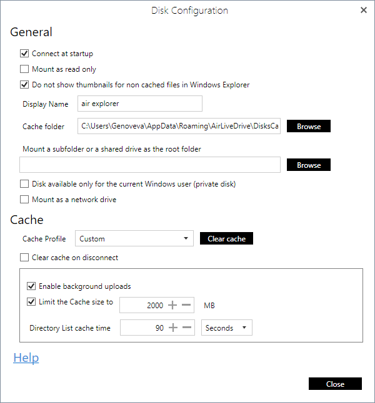Increase directory list cache time with plus
Image resolution: width=375 pixels, height=403 pixels.
(x=173, y=328)
